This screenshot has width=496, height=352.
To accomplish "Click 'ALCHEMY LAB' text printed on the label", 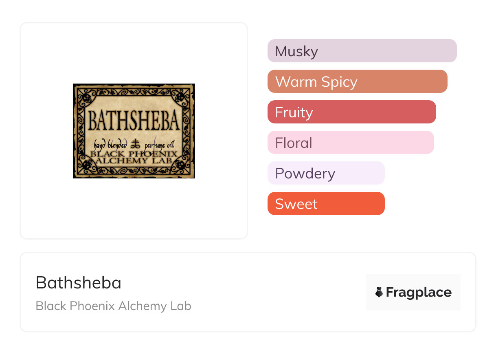I will (134, 161).
